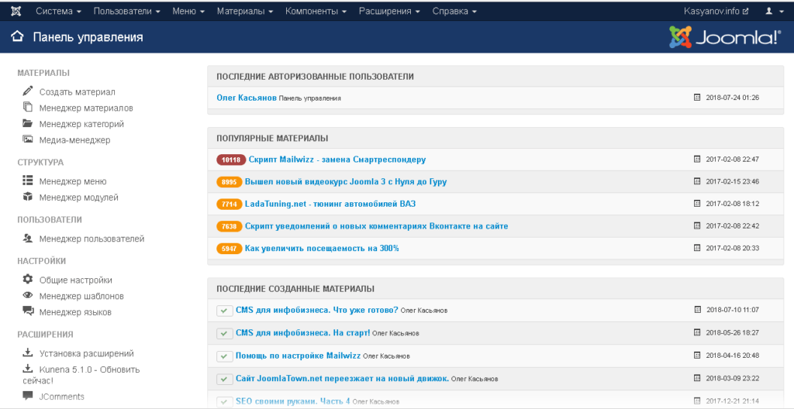Click the picture icon for Медиа-менеджер
794x409 pixels.
tap(27, 139)
